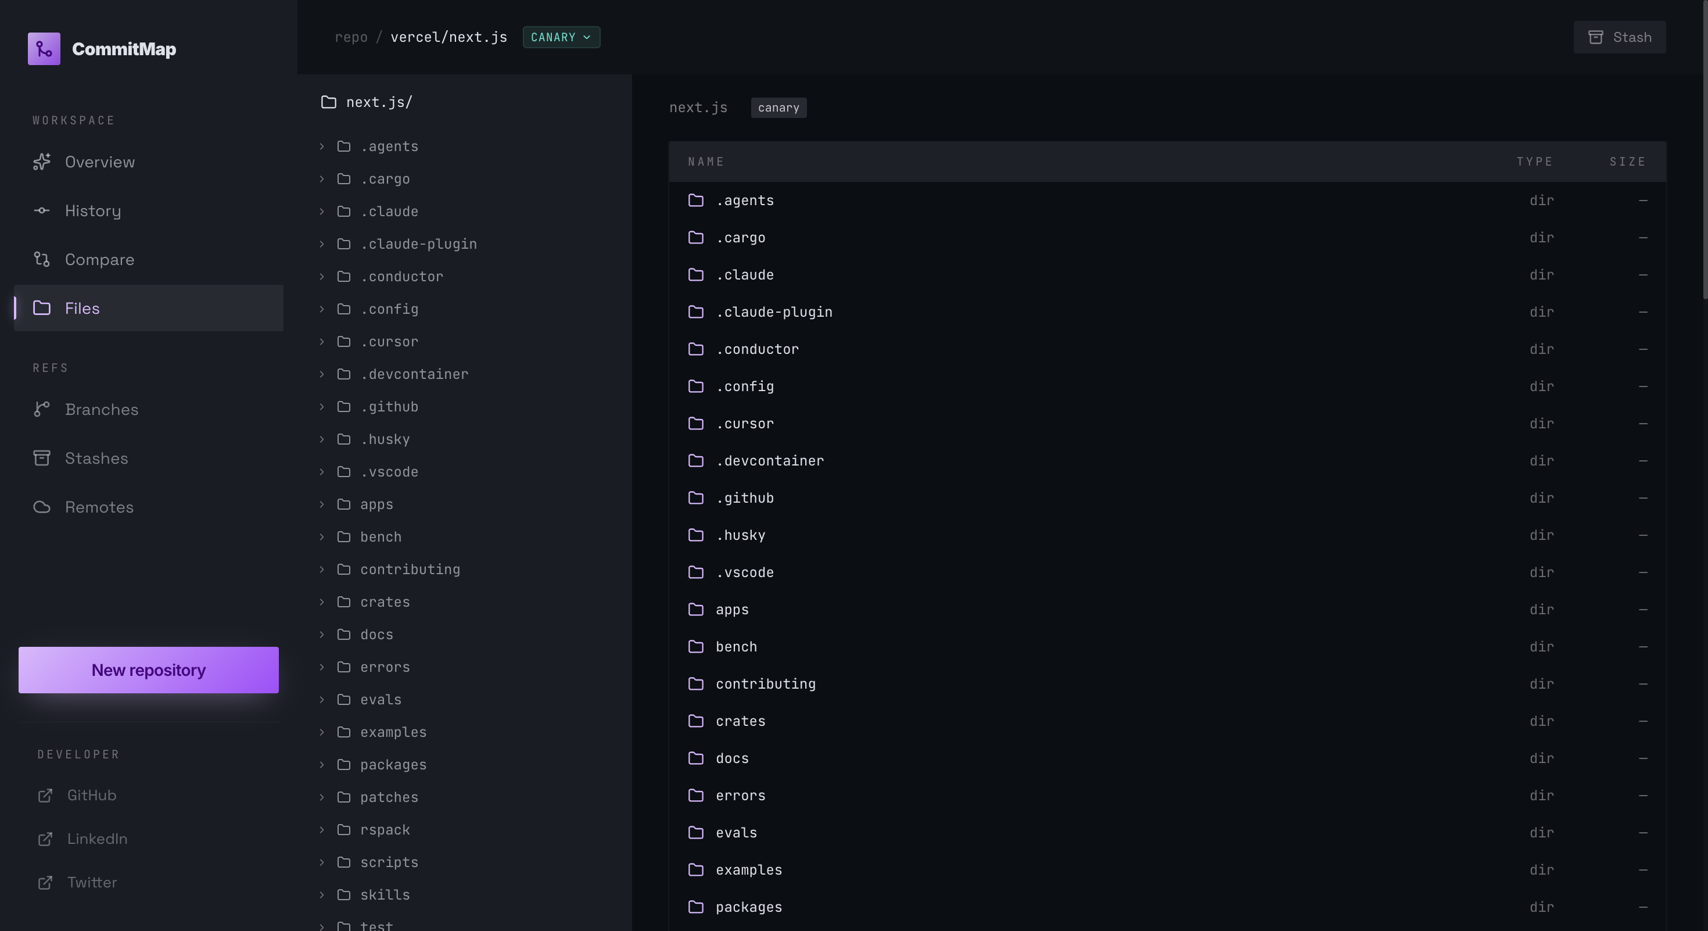The width and height of the screenshot is (1708, 931).
Task: Open the evals row in table
Action: 1167,832
